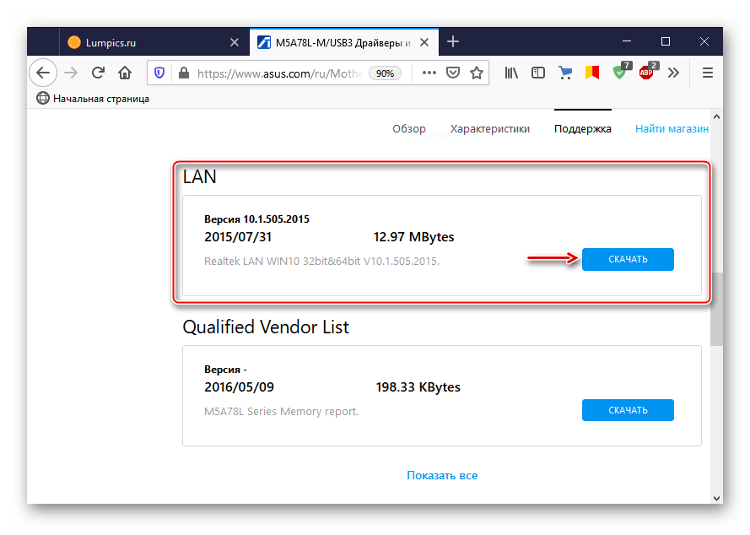Follow the Найти магазин link
This screenshot has height=535, width=750.
[x=672, y=129]
